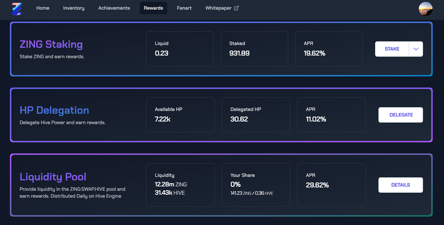Screen dimensions: 444x225
Task: Click the 'Available HP' label
Action: (x=168, y=109)
